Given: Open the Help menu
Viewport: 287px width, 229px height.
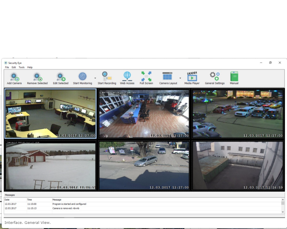Looking at the screenshot, I should coord(30,67).
